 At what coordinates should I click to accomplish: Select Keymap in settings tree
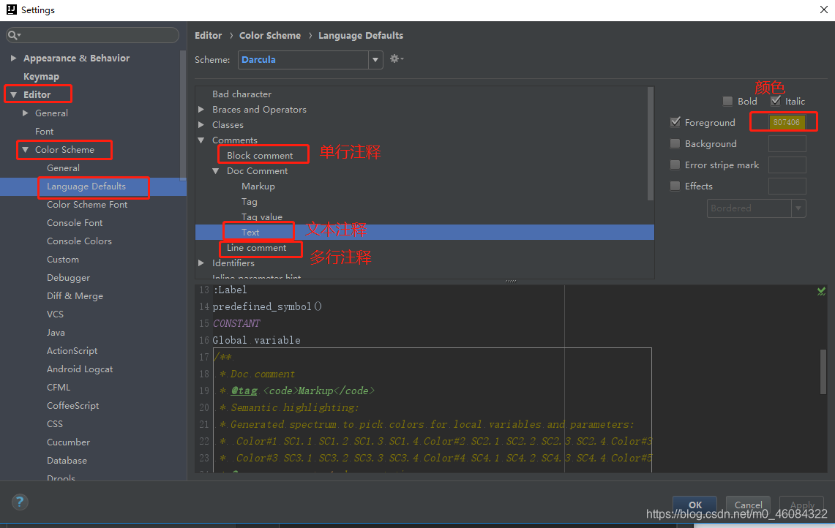pos(41,76)
